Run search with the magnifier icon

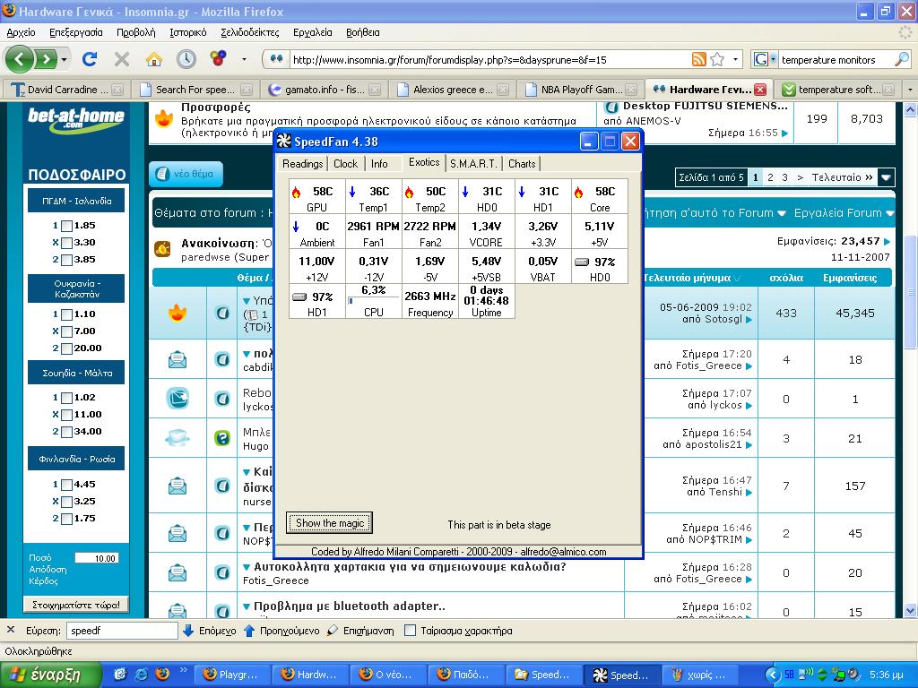(x=902, y=59)
